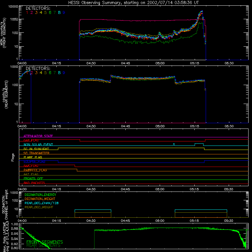Select the FLARE_FLAG label
The height and width of the screenshot is (252, 252).
[33, 157]
